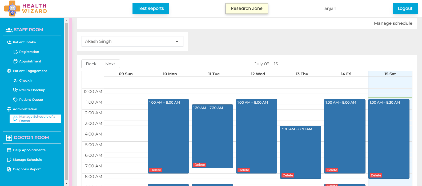Click the Diagnosis Report document icon
The width and height of the screenshot is (422, 186).
click(x=9, y=169)
